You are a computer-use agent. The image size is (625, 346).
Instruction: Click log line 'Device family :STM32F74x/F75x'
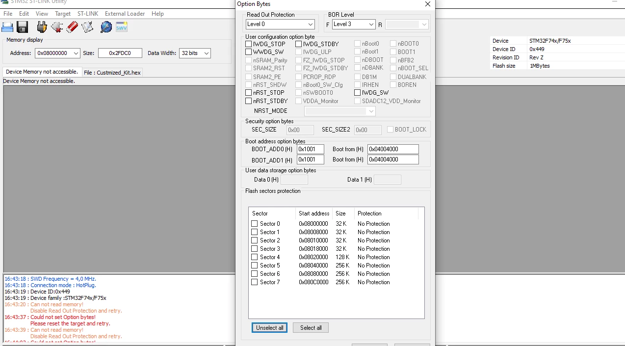[55, 298]
